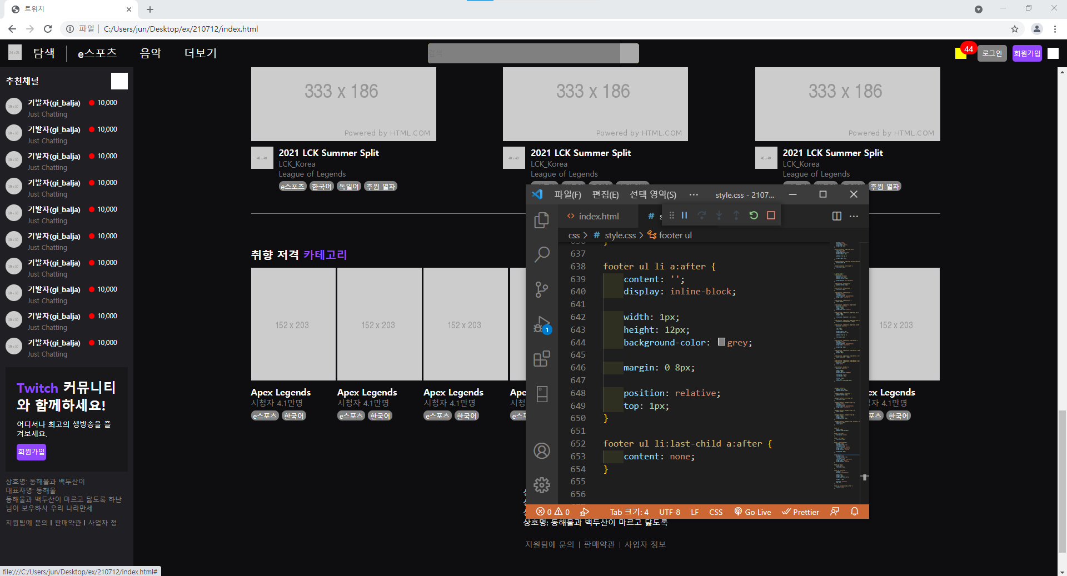Expand the hidden VS Code menu items
The image size is (1067, 576).
[x=694, y=194]
